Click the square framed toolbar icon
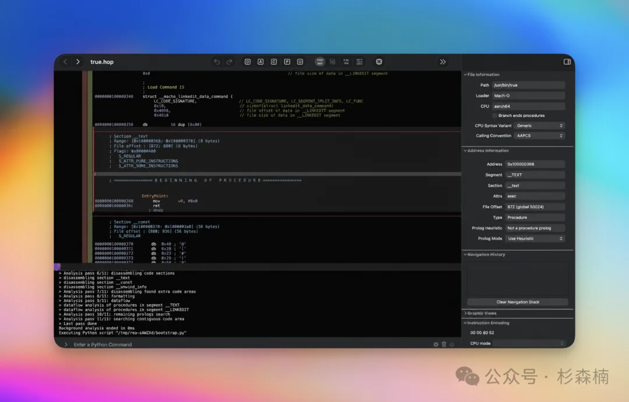 [x=379, y=62]
